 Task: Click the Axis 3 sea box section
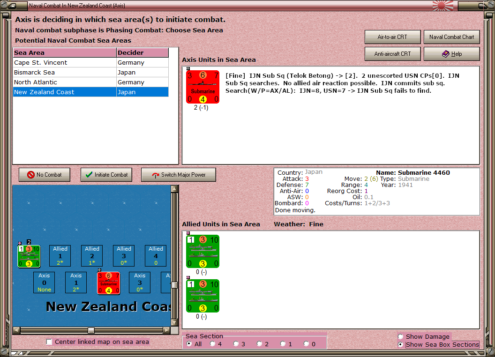coord(140,283)
